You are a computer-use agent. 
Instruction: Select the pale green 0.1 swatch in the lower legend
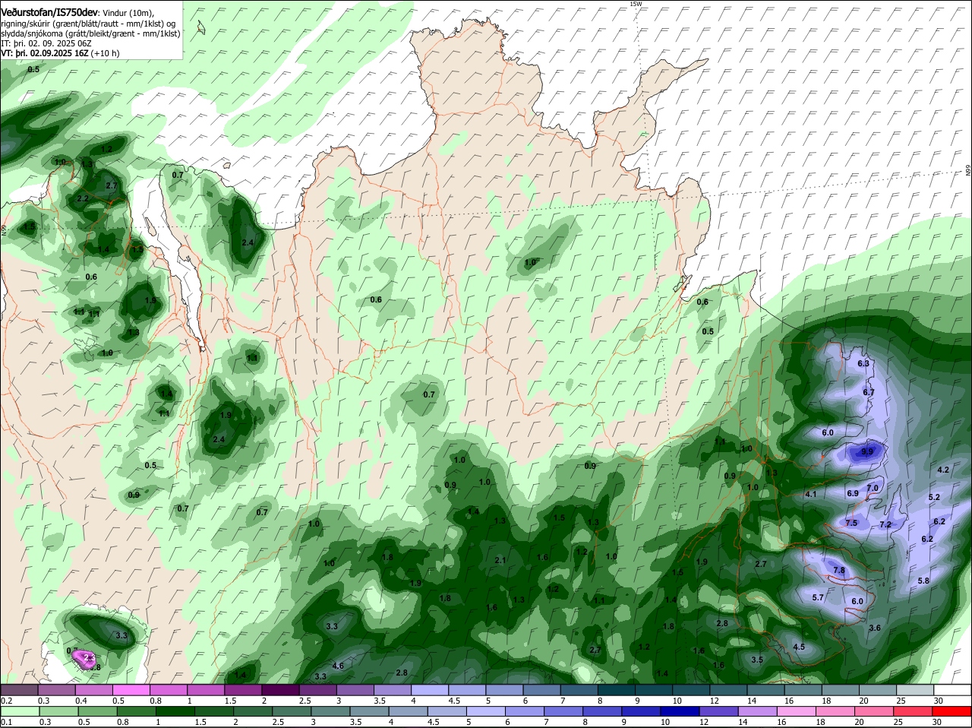click(19, 711)
